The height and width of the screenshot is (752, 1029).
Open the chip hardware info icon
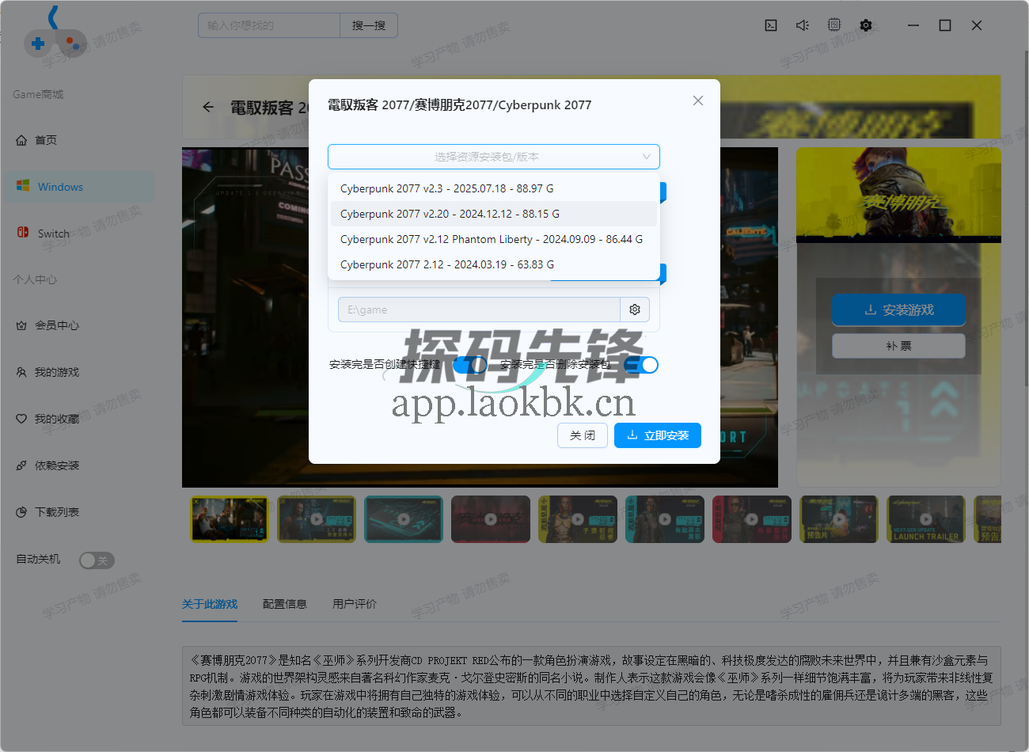[834, 25]
